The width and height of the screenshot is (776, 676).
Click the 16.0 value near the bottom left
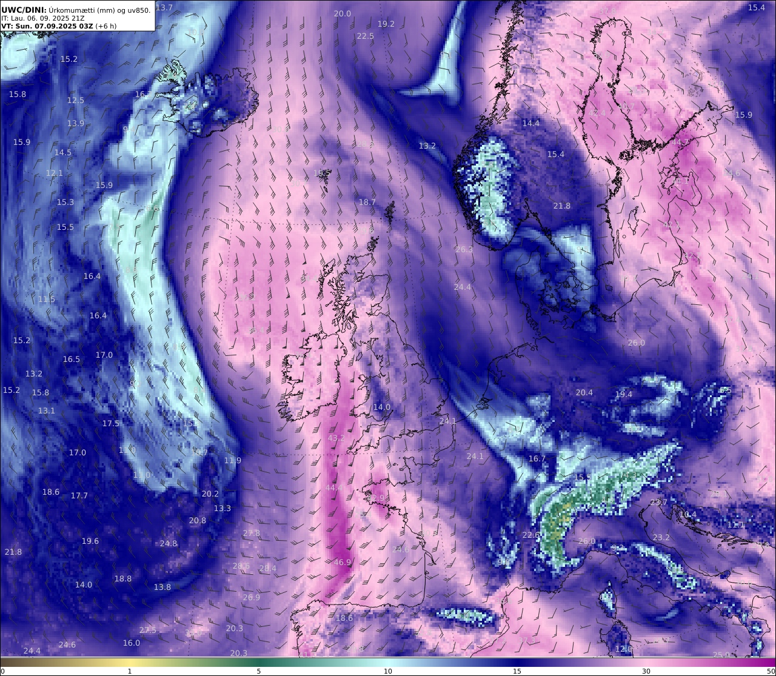tap(132, 643)
